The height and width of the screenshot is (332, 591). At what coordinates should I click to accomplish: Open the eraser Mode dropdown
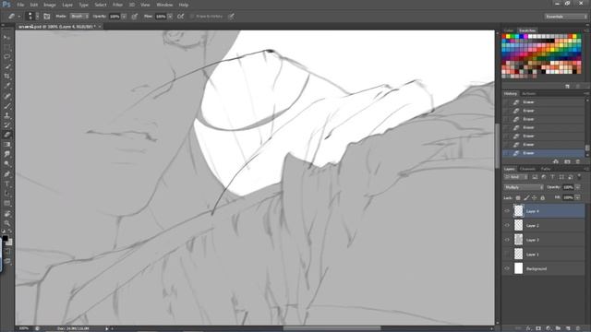[x=79, y=17]
